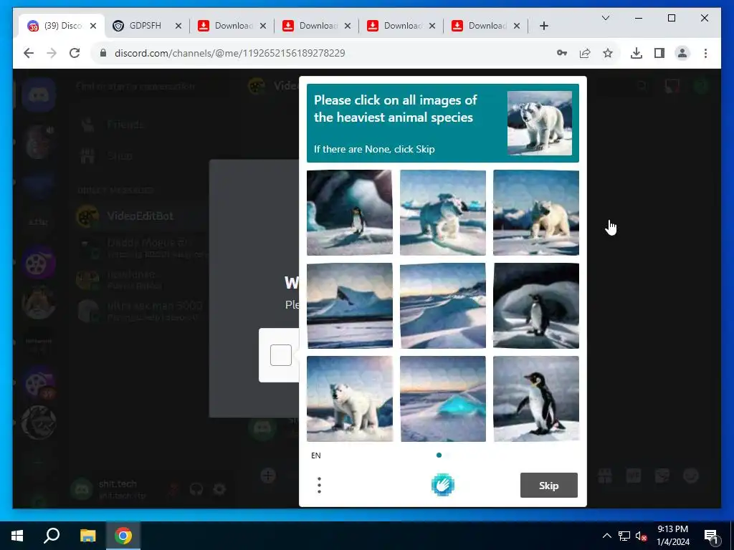Image resolution: width=734 pixels, height=550 pixels.
Task: Toggle Discord microphone mute icon
Action: click(173, 490)
